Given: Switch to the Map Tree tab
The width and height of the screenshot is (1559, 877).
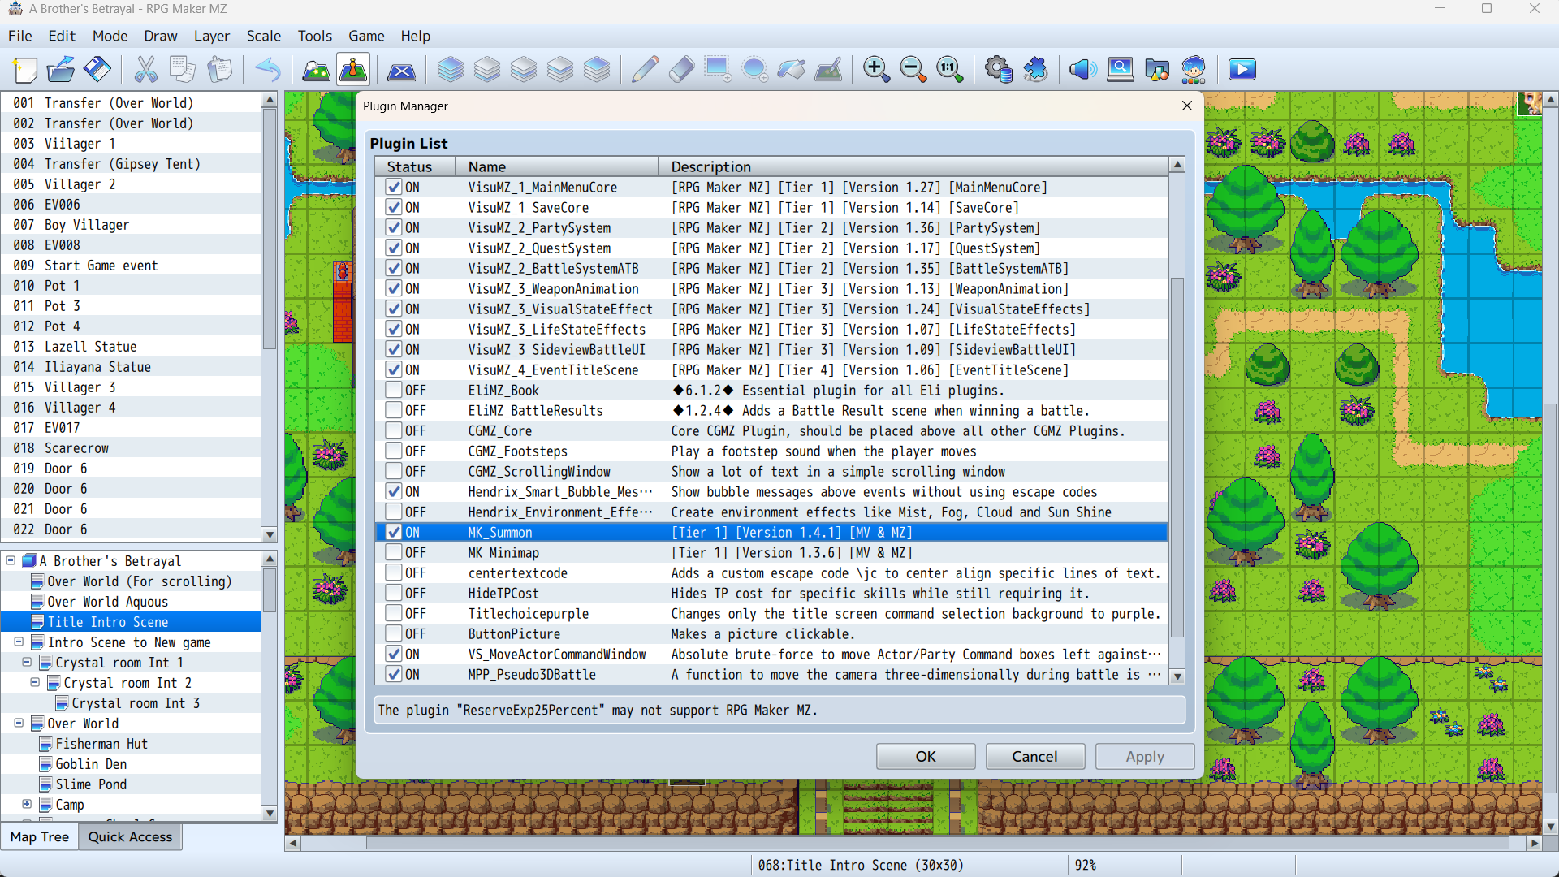Looking at the screenshot, I should pos(40,837).
